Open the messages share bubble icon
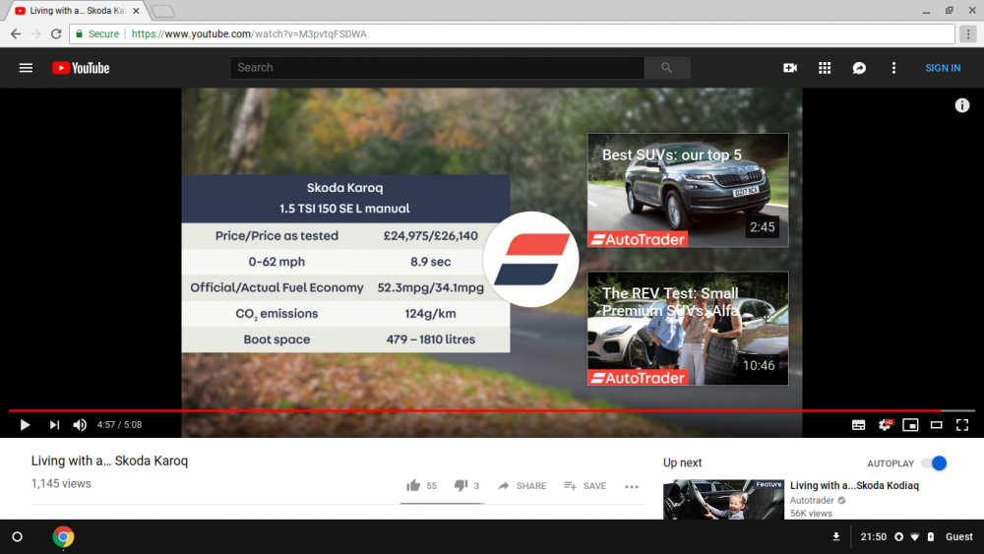This screenshot has height=554, width=984. [859, 68]
